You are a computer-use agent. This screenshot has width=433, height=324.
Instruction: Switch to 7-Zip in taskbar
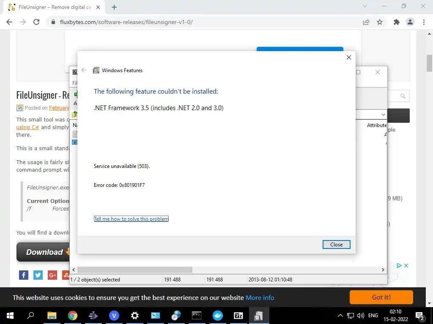click(x=238, y=316)
